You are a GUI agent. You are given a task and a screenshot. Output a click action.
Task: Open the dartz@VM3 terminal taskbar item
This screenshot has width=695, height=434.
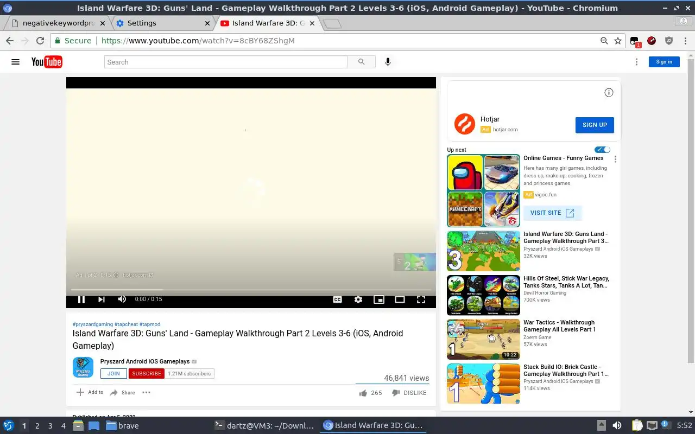pyautogui.click(x=264, y=426)
